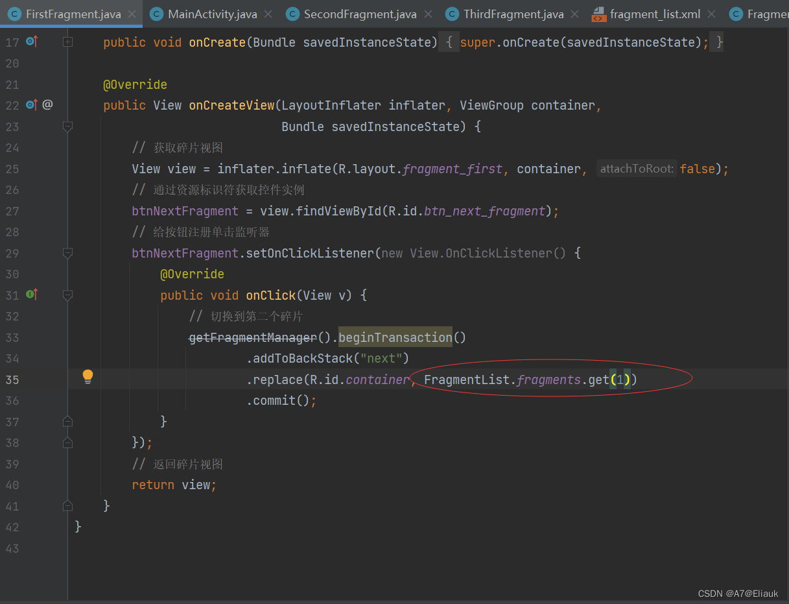Click the fold end marker at line 41
789x604 pixels.
67,505
